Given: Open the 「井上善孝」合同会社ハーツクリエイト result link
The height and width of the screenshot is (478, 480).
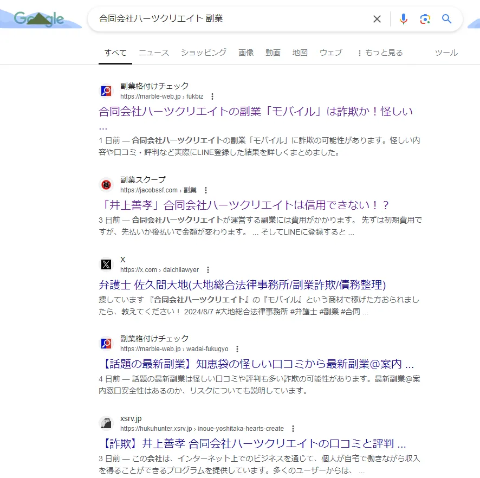Looking at the screenshot, I should point(244,205).
